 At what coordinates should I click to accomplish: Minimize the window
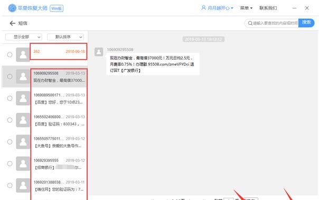(x=294, y=8)
